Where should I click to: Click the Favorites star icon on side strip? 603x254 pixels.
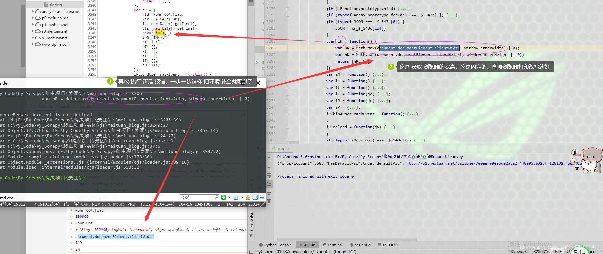pyautogui.click(x=251, y=235)
